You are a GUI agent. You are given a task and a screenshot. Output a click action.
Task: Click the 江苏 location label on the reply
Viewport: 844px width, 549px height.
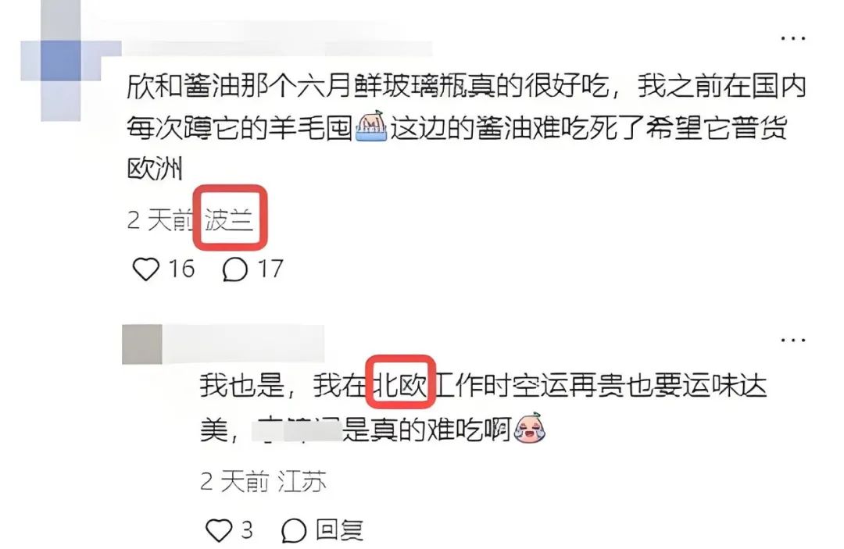pyautogui.click(x=302, y=481)
